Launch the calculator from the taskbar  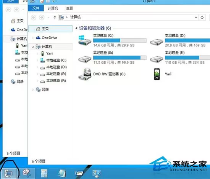pyautogui.click(x=44, y=173)
